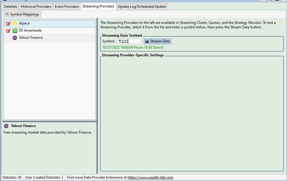Image resolution: width=287 pixels, height=181 pixels.
Task: Select the TD Ameritrade provider row
Action: click(49, 31)
